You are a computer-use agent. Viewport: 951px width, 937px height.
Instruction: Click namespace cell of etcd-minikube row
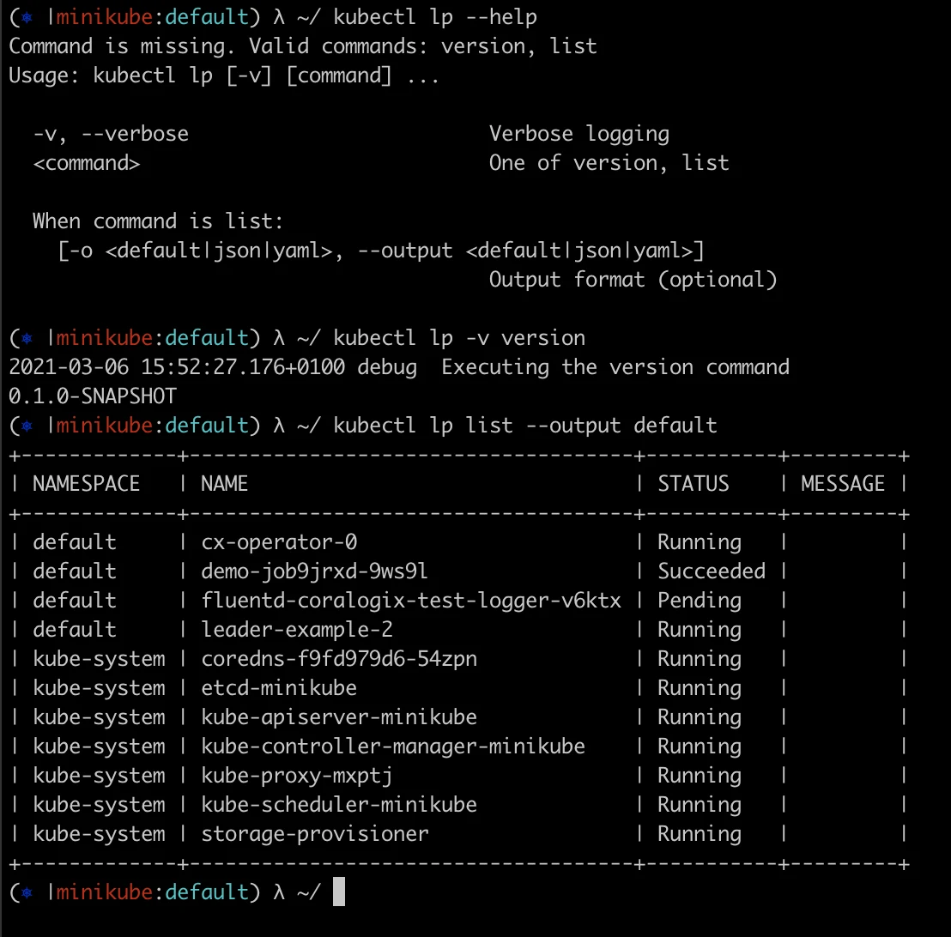tap(99, 688)
